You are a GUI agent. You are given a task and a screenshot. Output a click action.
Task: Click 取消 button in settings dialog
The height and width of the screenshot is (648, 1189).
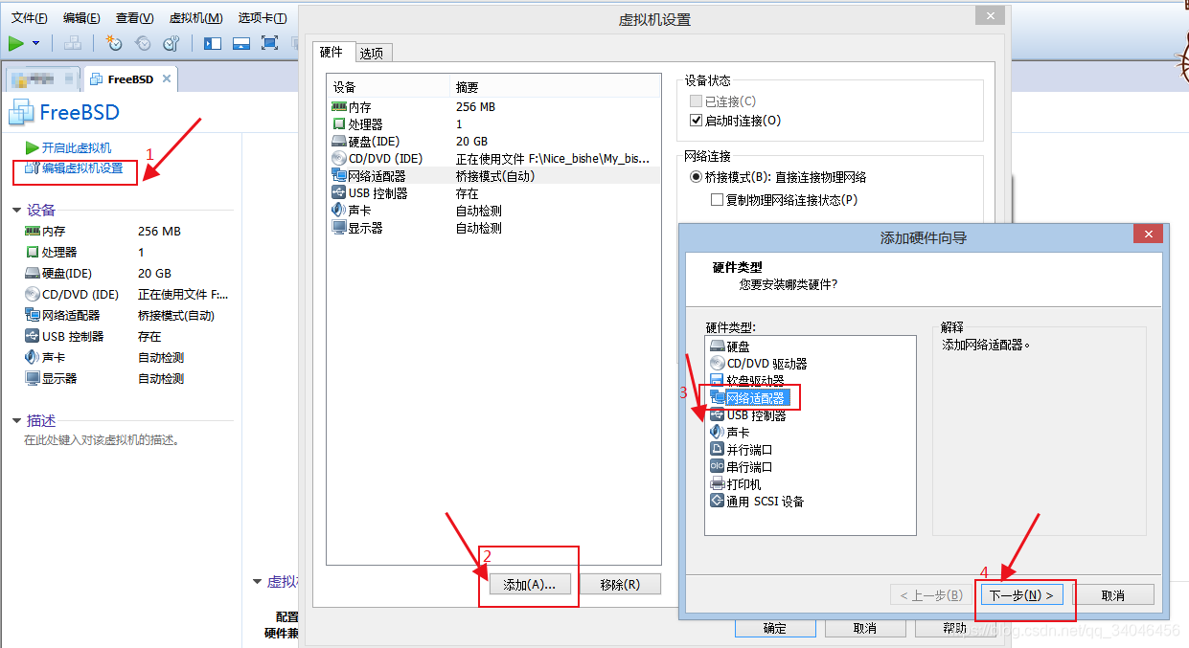coord(864,628)
